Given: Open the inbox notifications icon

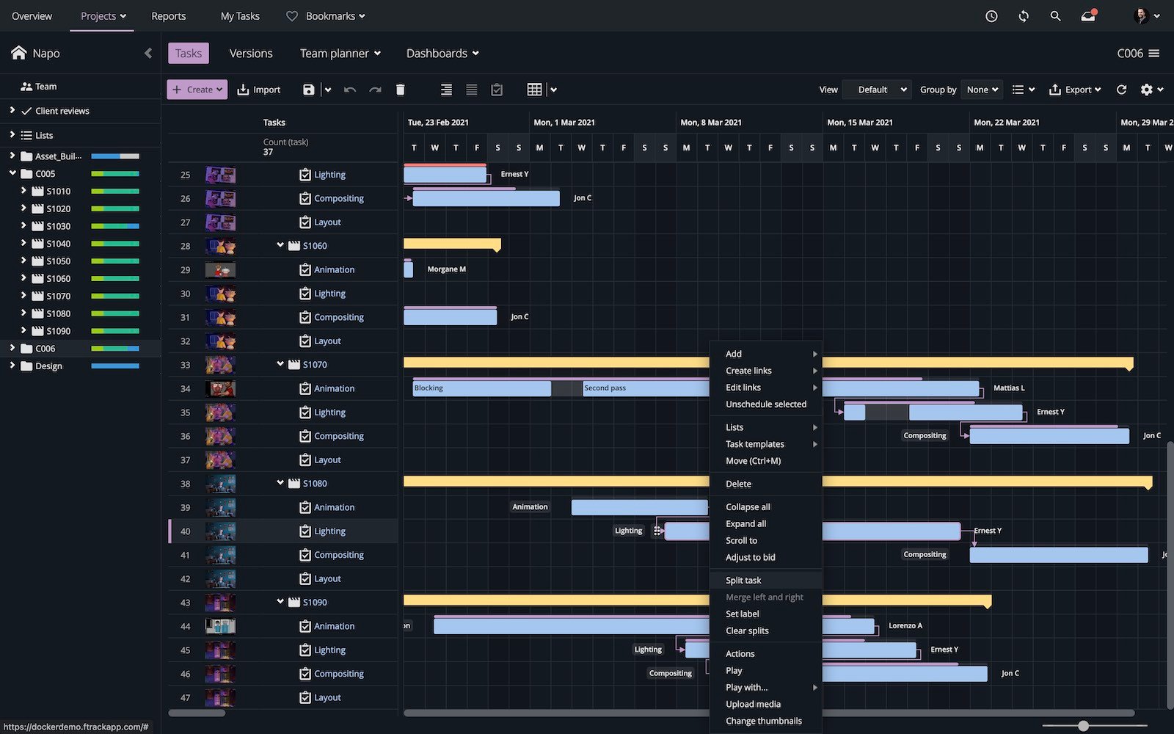Looking at the screenshot, I should coord(1088,15).
